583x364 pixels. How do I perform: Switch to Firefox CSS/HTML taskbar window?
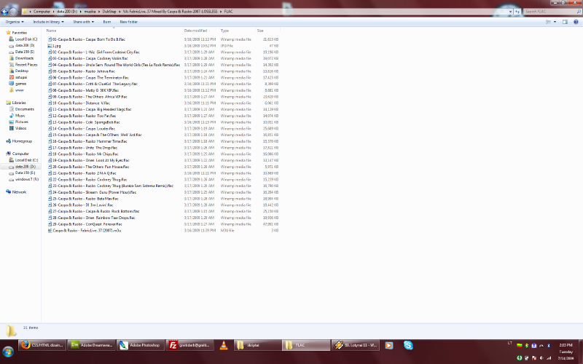(42, 345)
